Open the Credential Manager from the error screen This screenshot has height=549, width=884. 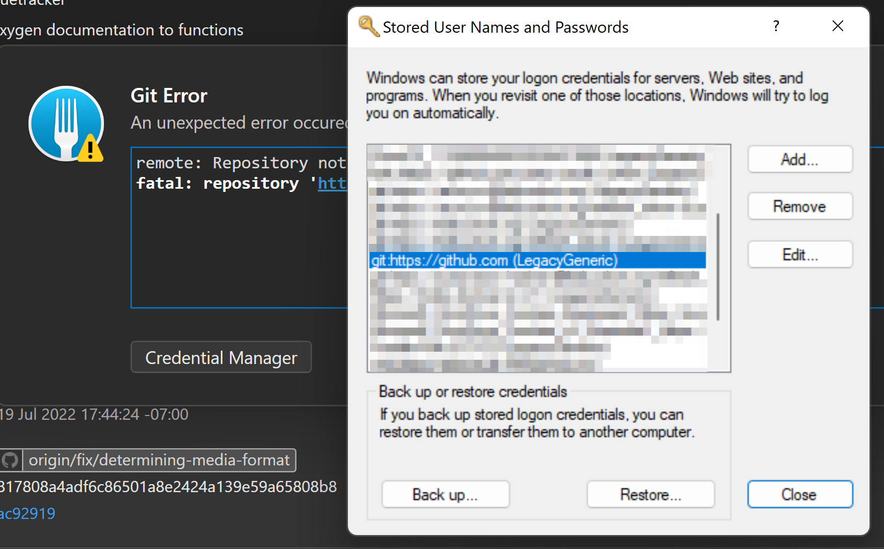pos(221,357)
